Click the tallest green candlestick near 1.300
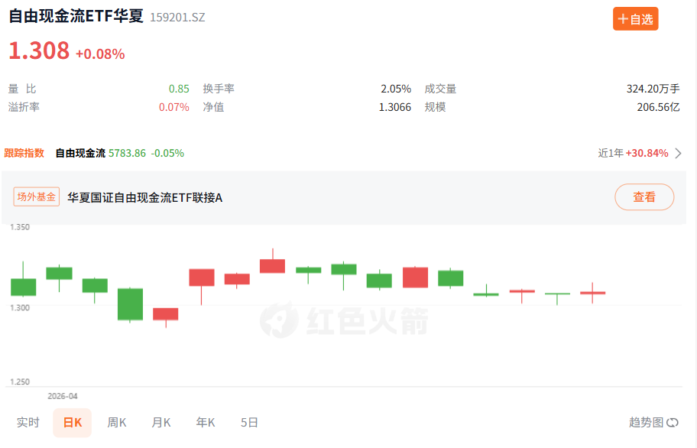697x448 pixels. 130,304
